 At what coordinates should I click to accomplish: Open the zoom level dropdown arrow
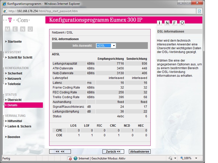click(196, 158)
